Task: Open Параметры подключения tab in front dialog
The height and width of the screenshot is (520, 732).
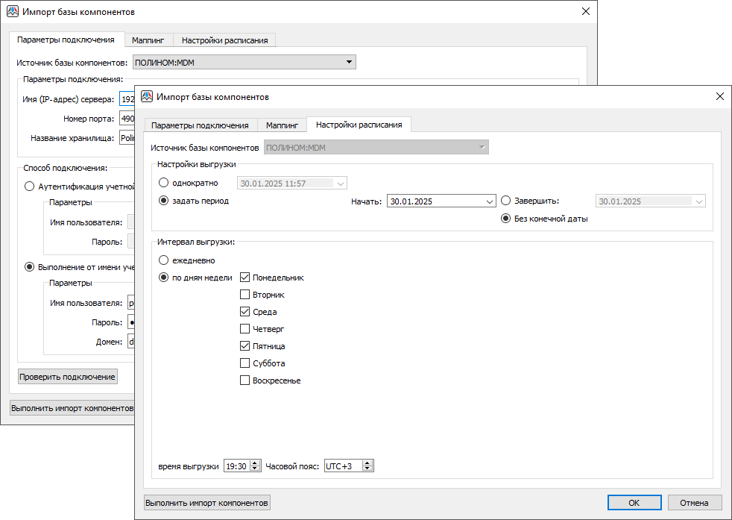Action: pyautogui.click(x=200, y=125)
